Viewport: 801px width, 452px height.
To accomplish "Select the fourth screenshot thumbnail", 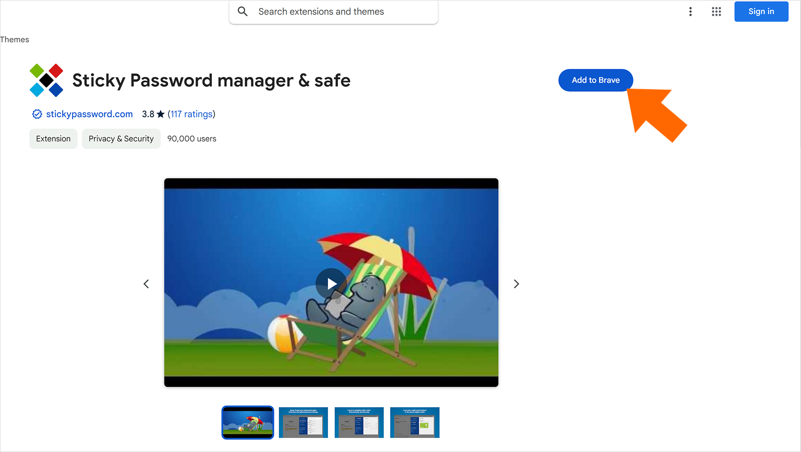I will click(x=415, y=422).
